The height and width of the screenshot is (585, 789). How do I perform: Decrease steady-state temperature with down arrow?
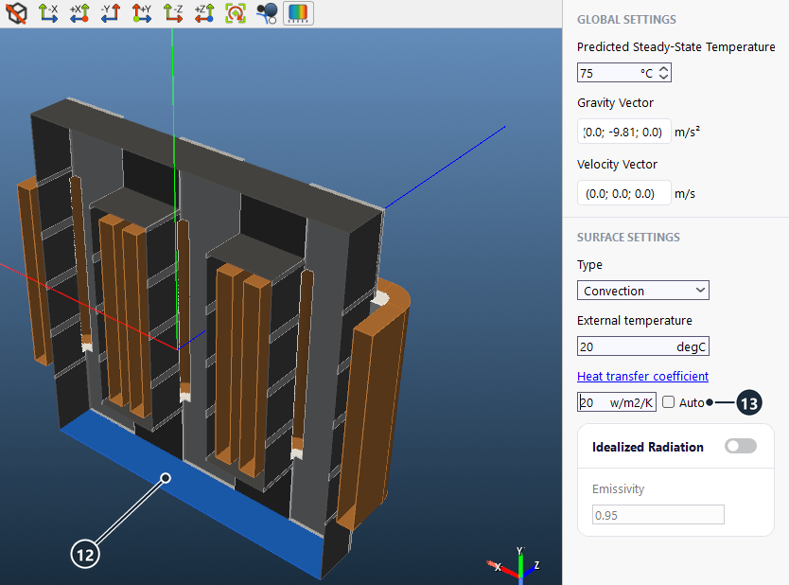point(664,77)
